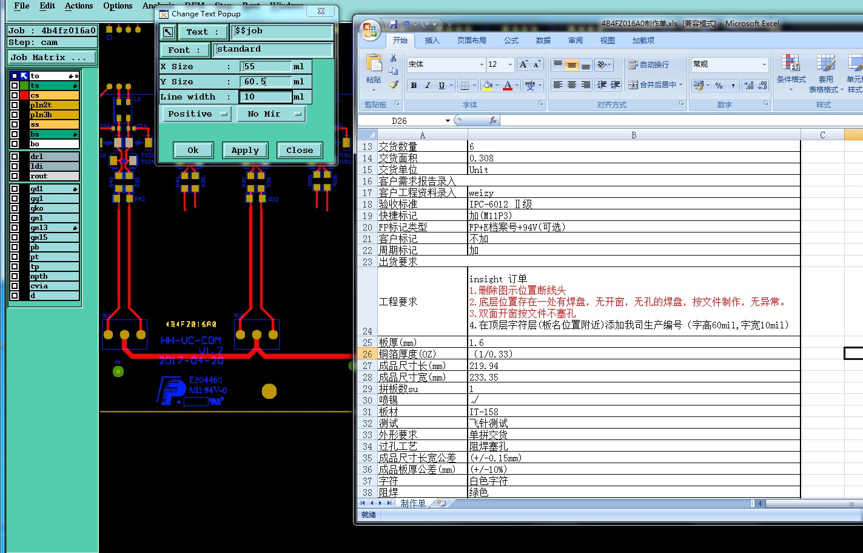This screenshot has width=863, height=553.
Task: Click the Decrease Font Size icon
Action: tap(537, 64)
